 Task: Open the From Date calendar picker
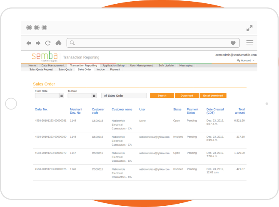[62, 96]
